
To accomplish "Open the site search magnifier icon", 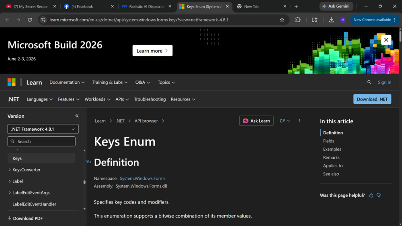I will [369, 82].
